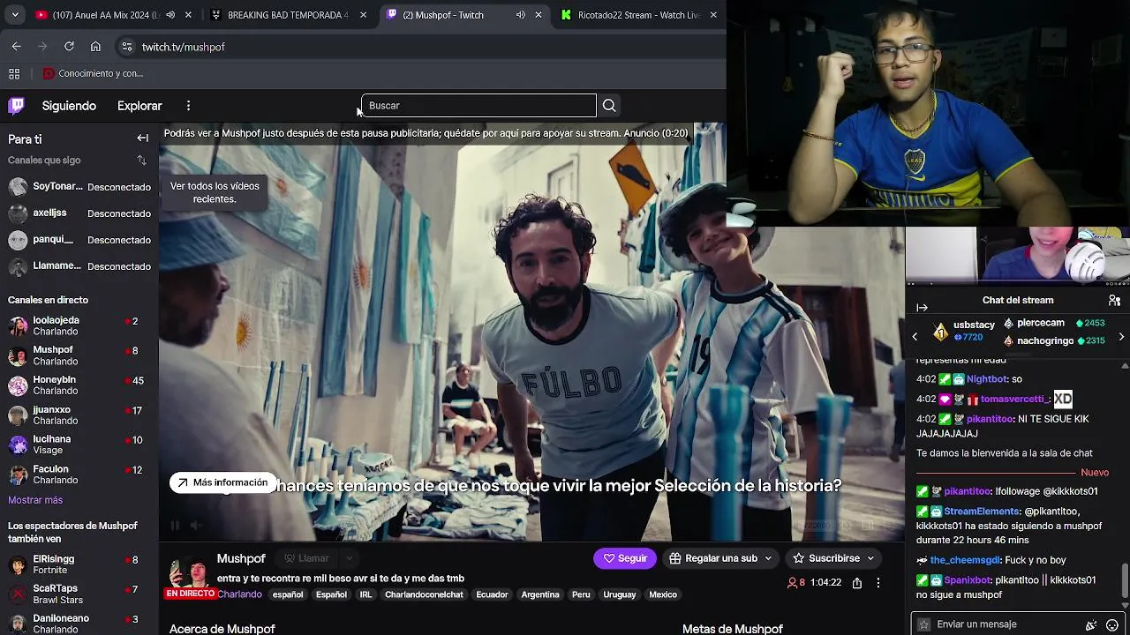View site information icon in address bar

pyautogui.click(x=126, y=47)
